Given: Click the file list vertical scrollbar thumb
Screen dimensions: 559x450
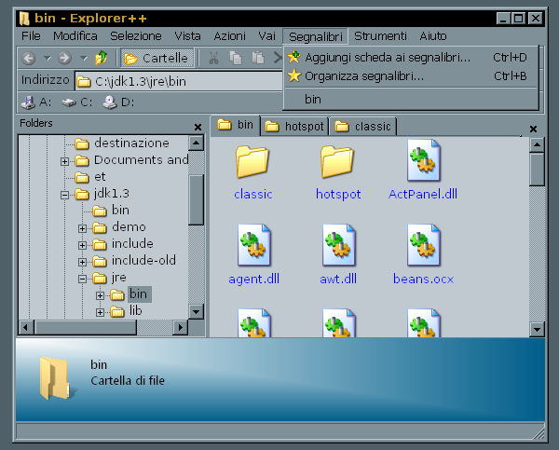Looking at the screenshot, I should (537, 170).
